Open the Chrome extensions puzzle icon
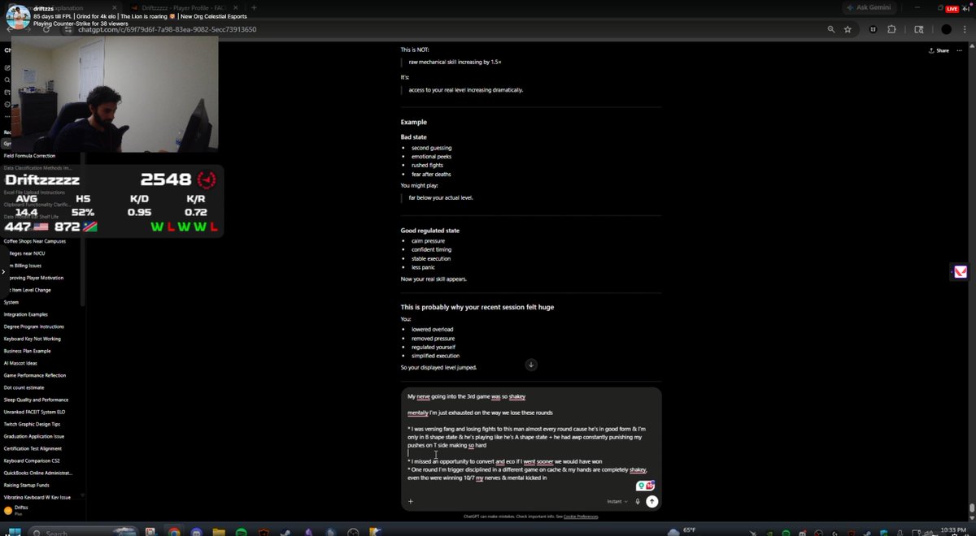This screenshot has height=536, width=976. click(x=891, y=29)
